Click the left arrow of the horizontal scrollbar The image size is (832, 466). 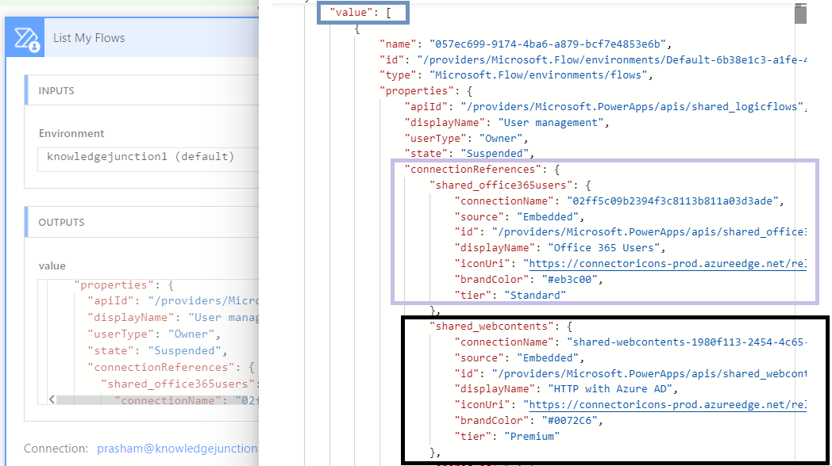[x=52, y=399]
